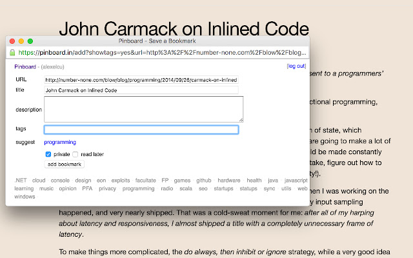The width and height of the screenshot is (413, 258).
Task: Click inside the description text area
Action: click(143, 109)
